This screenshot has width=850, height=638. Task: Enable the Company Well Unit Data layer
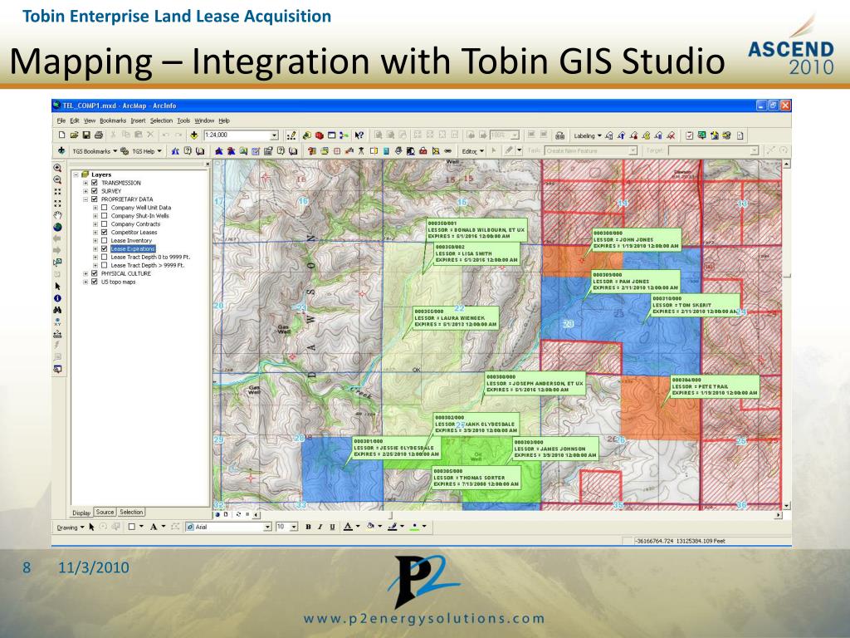(x=104, y=207)
